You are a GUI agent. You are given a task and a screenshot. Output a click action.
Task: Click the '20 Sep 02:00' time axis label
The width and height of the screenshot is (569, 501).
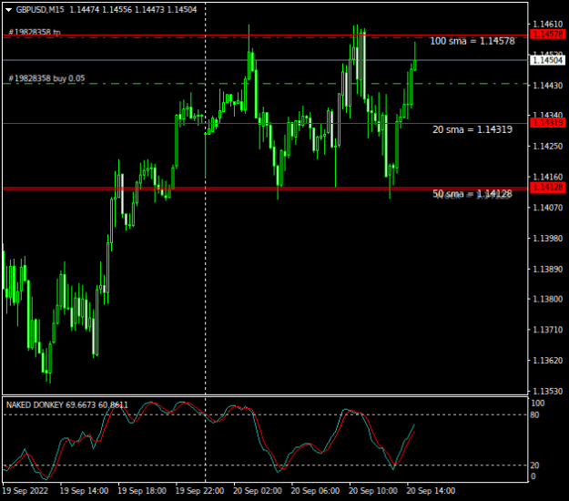click(x=258, y=491)
